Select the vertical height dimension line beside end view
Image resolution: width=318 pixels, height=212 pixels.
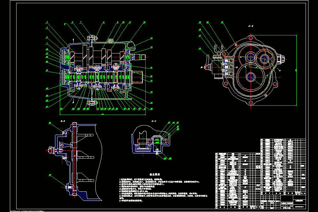[x=296, y=70]
